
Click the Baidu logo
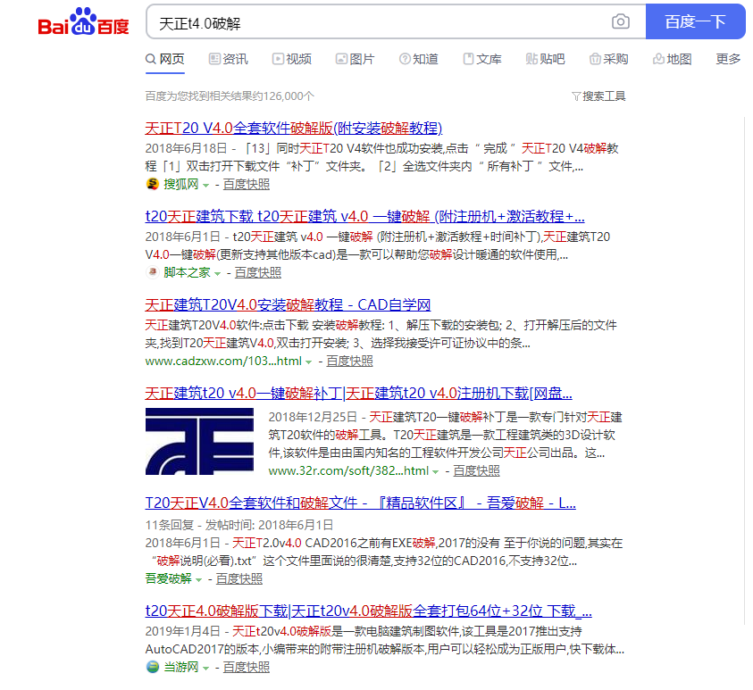point(84,21)
